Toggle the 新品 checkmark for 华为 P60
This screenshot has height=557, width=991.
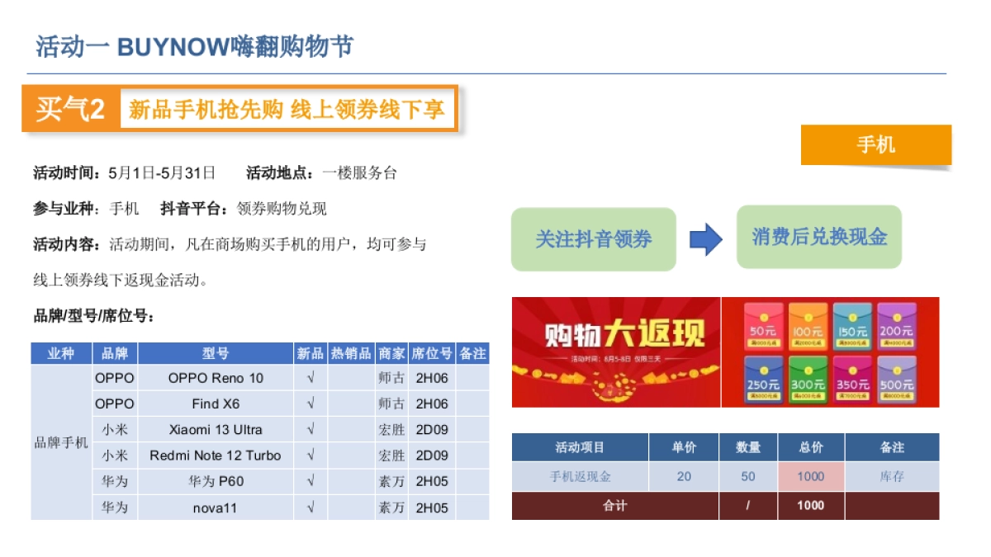point(310,480)
